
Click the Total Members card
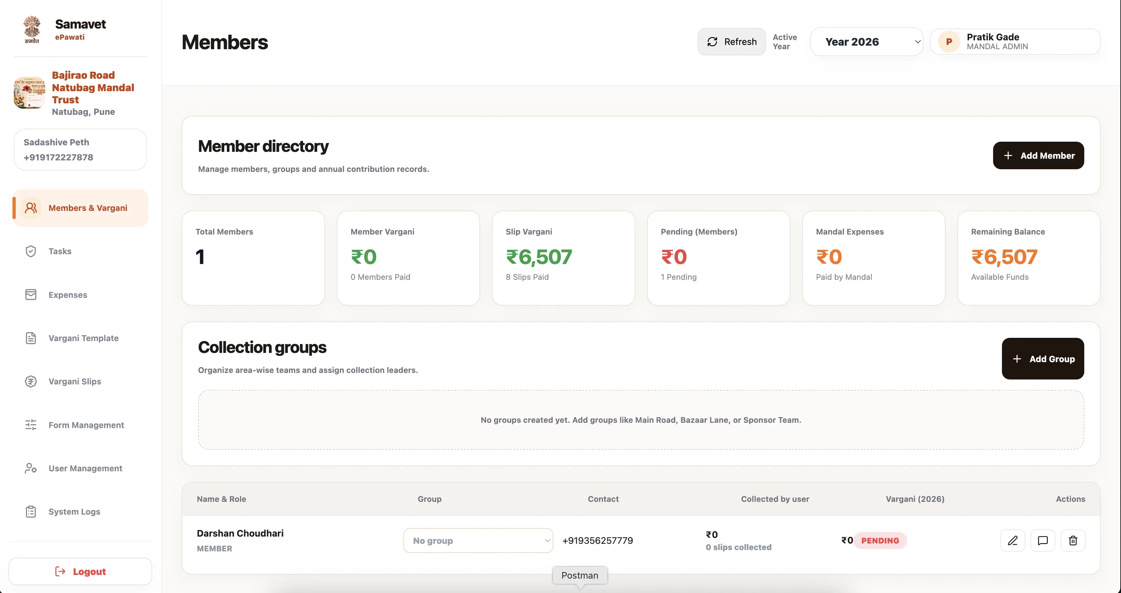pos(253,258)
